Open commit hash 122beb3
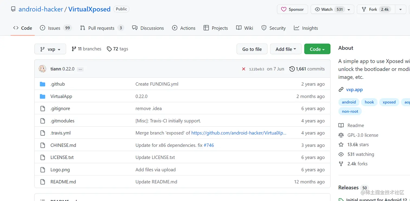The image size is (410, 201). [x=257, y=69]
